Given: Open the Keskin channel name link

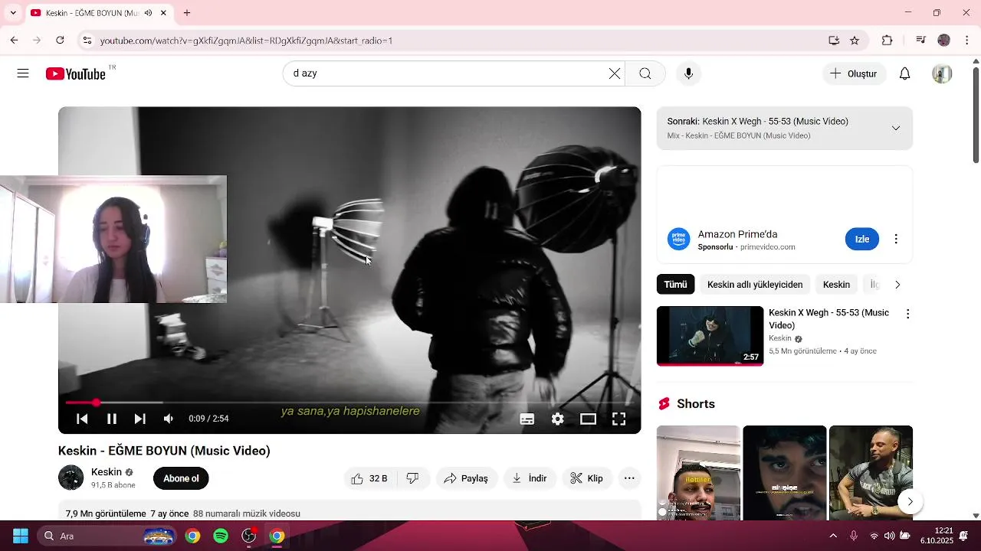Looking at the screenshot, I should click(x=106, y=471).
